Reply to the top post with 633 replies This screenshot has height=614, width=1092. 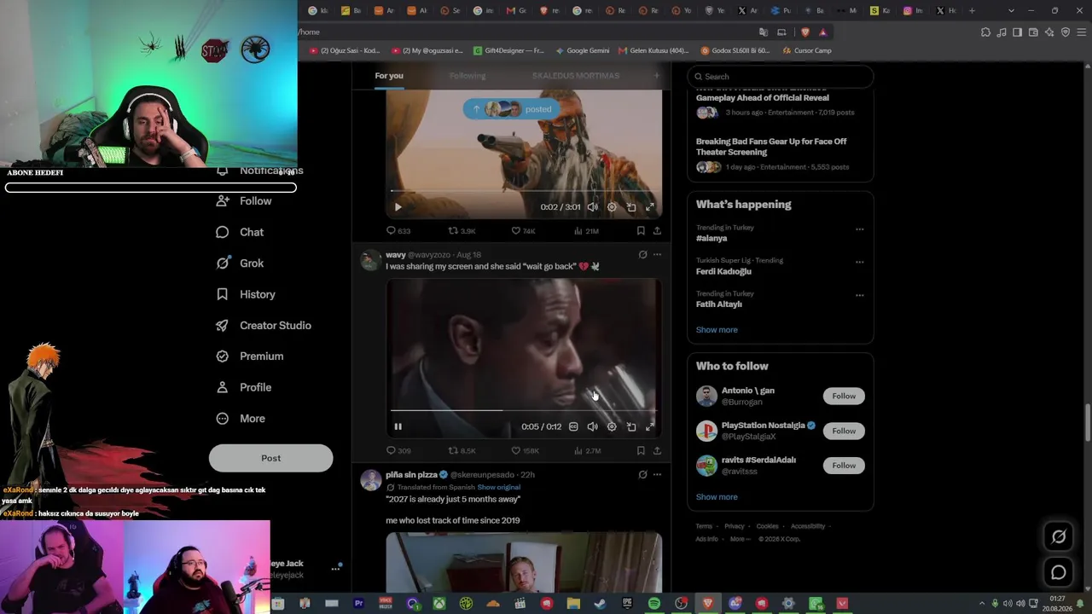(x=398, y=230)
